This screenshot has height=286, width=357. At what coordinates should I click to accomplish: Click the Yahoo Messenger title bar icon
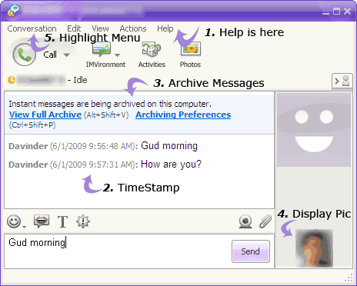[13, 11]
